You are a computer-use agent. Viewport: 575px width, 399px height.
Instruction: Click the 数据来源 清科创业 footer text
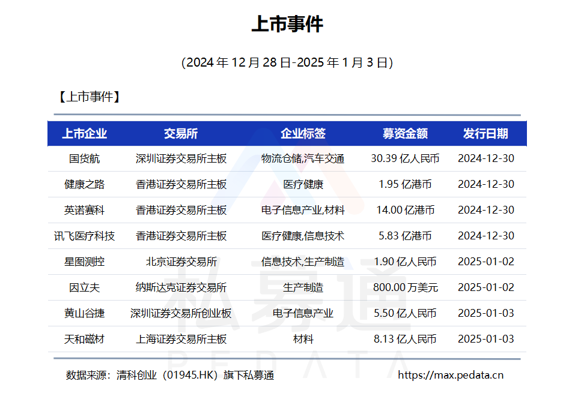tap(170, 375)
